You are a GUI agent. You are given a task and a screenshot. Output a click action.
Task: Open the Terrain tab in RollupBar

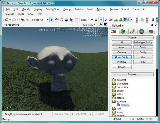(123, 31)
